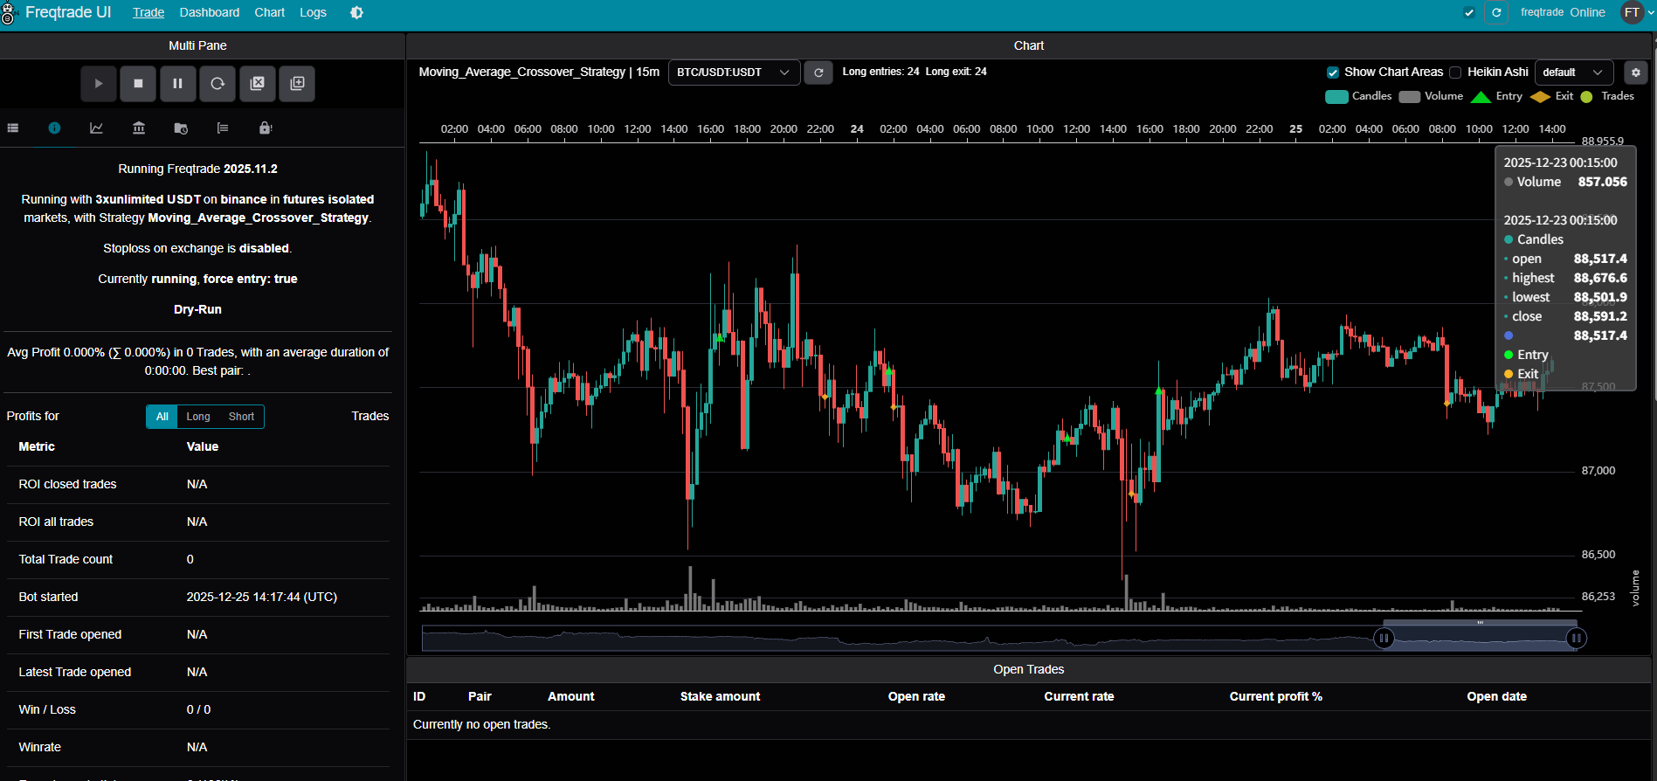The height and width of the screenshot is (781, 1657).
Task: Toggle auto-refresh checkbox in top bar
Action: point(1469,12)
